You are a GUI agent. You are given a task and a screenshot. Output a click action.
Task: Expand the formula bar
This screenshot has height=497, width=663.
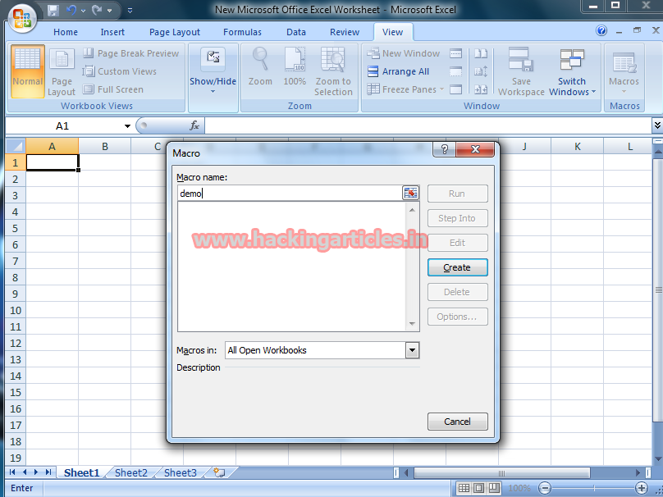(x=657, y=125)
